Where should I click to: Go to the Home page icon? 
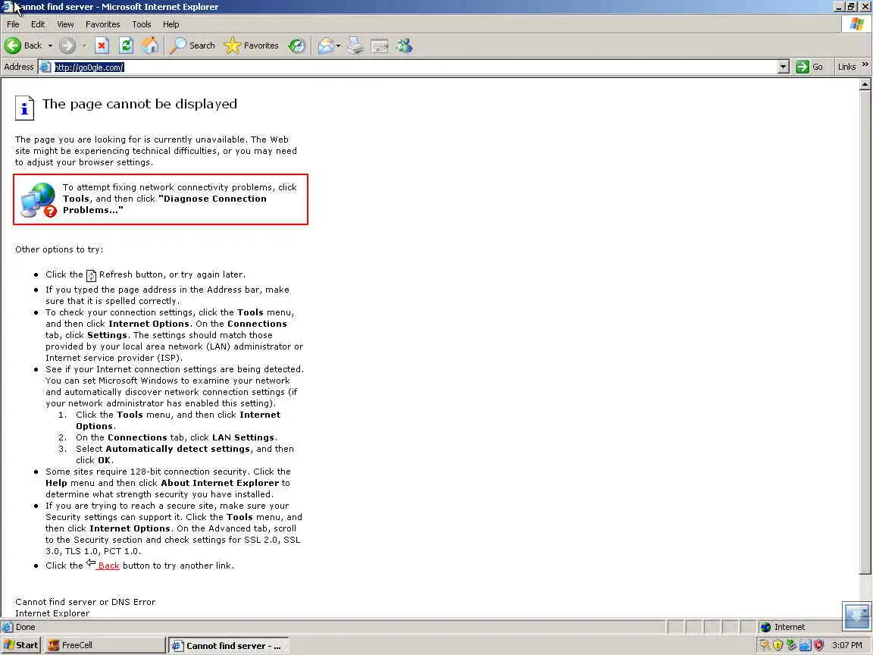(150, 45)
